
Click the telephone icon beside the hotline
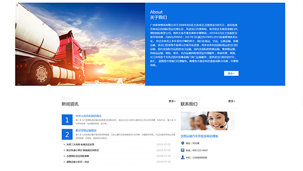[x=182, y=150]
